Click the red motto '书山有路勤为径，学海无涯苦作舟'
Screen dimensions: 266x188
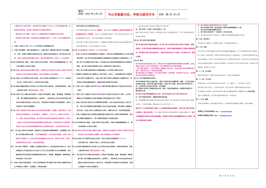[132, 15]
